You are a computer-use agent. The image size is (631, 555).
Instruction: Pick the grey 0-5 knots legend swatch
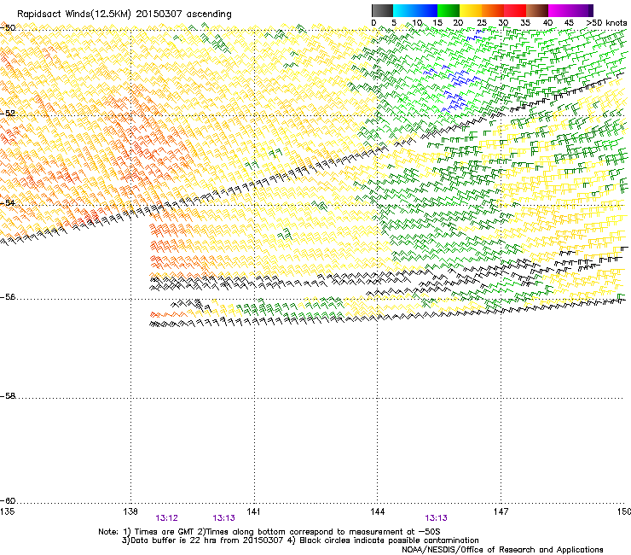tap(382, 10)
